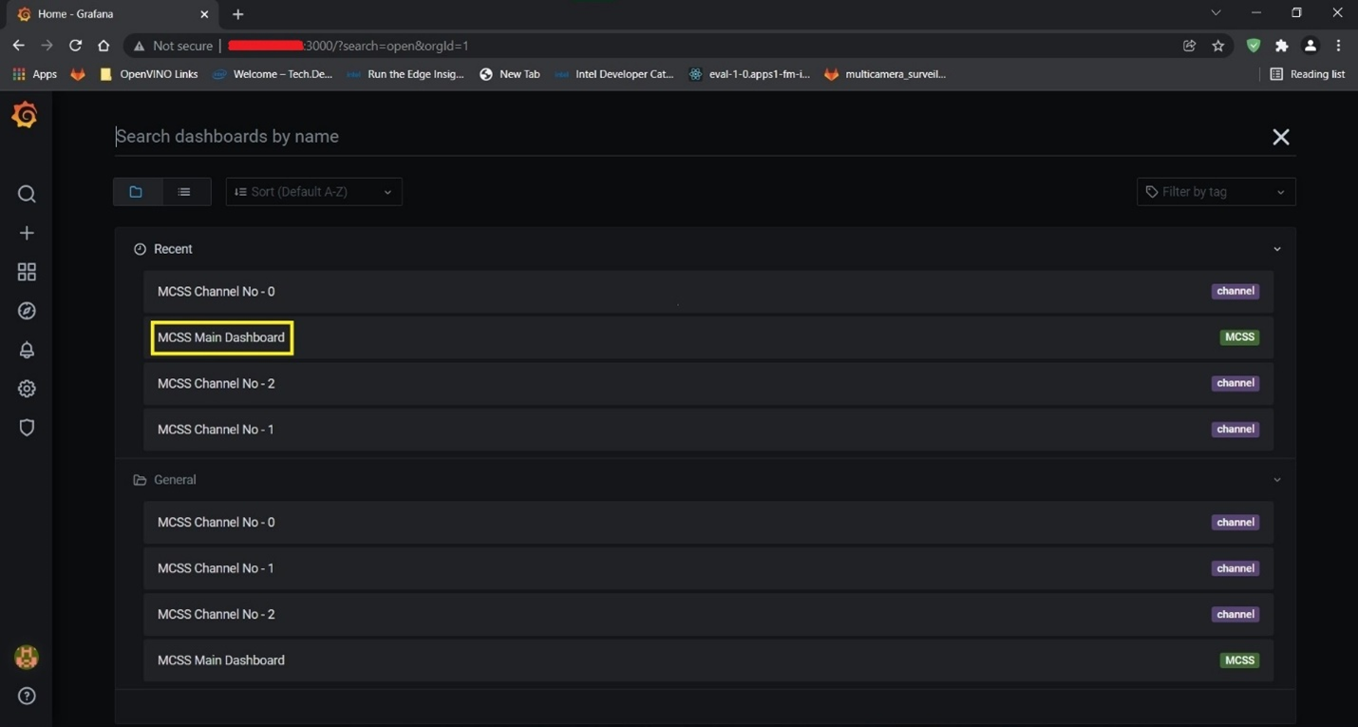This screenshot has width=1358, height=727.
Task: Open the Alerting bell icon
Action: point(27,350)
